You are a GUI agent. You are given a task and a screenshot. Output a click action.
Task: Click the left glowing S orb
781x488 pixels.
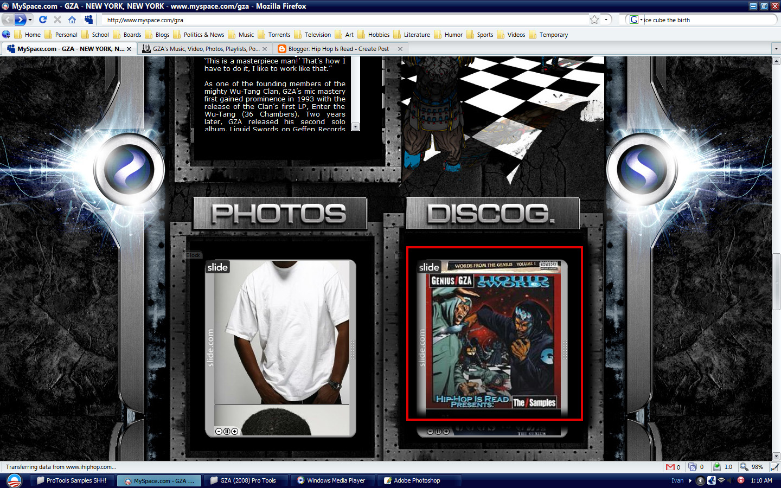(129, 169)
